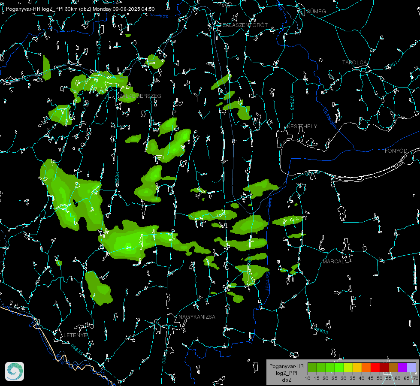420x386 pixels.
Task: Click the 45-50 dBZ red swatch
Action: [x=375, y=367]
